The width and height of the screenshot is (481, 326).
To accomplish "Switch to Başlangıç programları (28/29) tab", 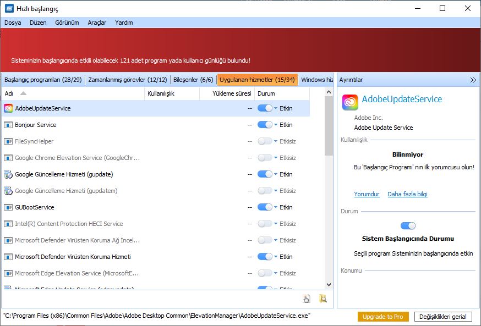I will pyautogui.click(x=43, y=80).
